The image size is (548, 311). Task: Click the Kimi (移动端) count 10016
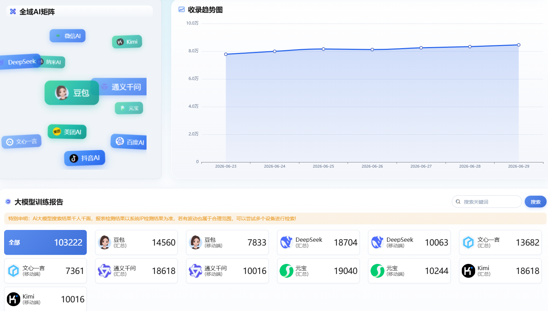(x=73, y=299)
